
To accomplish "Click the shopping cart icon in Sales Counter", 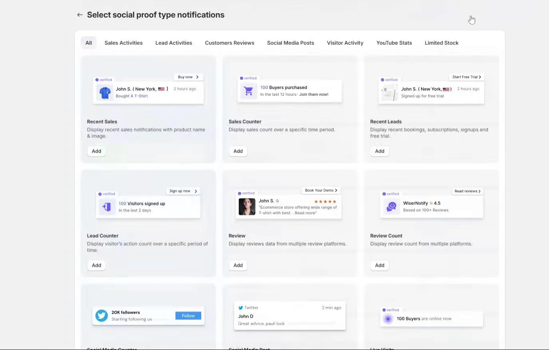I will 248,91.
